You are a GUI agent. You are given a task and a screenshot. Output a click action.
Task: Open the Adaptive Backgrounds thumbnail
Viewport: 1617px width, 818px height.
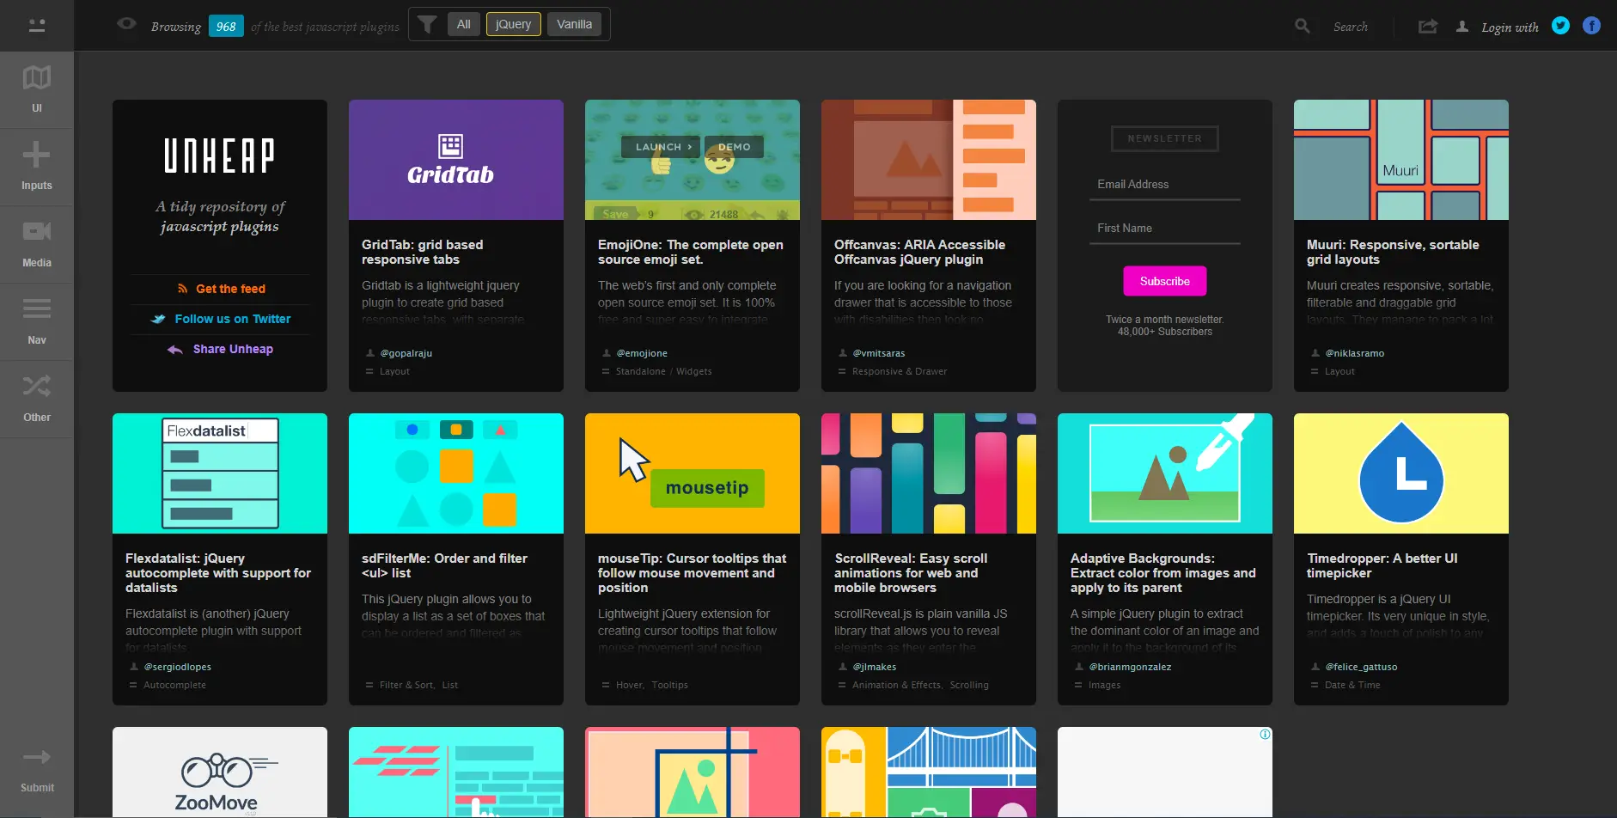pyautogui.click(x=1165, y=473)
